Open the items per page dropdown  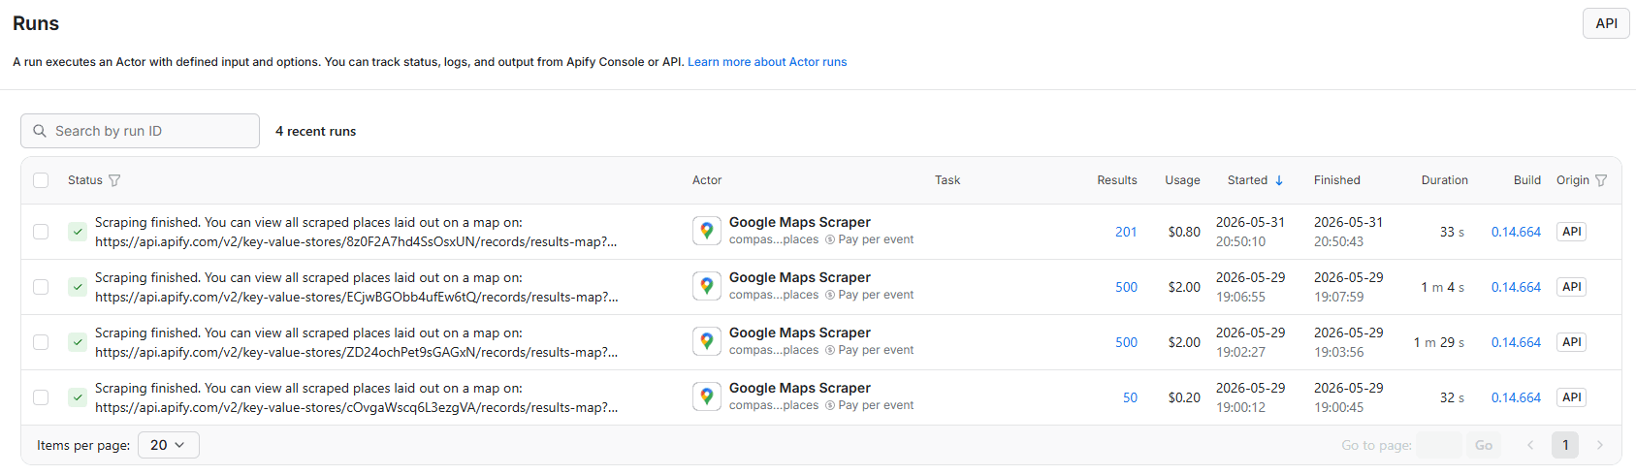pyautogui.click(x=169, y=445)
